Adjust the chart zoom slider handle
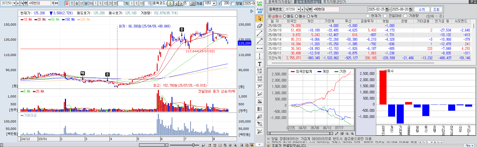Viewport: 477px width, 147px height. click(193, 145)
